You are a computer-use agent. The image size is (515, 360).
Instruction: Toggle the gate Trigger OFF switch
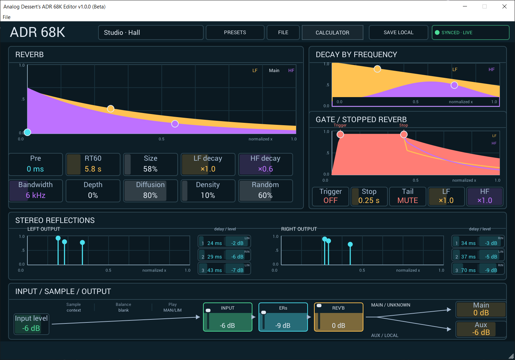331,196
